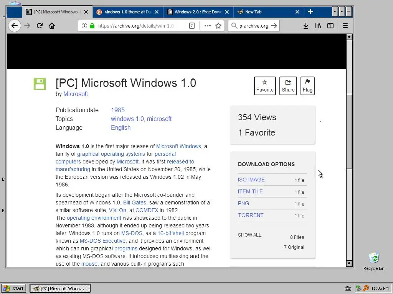Image resolution: width=393 pixels, height=294 pixels.
Task: Click the Share button
Action: point(288,86)
